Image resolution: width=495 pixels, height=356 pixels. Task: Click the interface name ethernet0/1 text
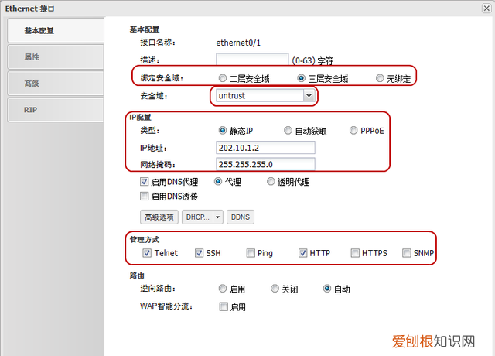coord(238,43)
